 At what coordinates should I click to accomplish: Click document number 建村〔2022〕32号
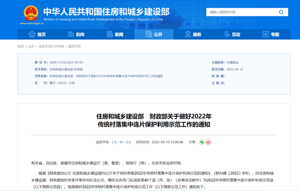point(62,83)
